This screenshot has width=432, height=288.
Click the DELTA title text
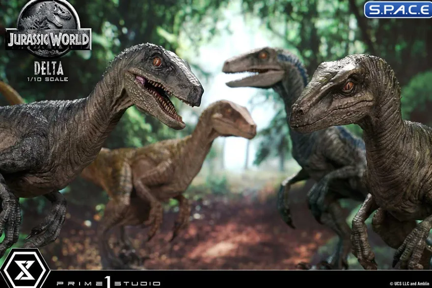pos(49,69)
